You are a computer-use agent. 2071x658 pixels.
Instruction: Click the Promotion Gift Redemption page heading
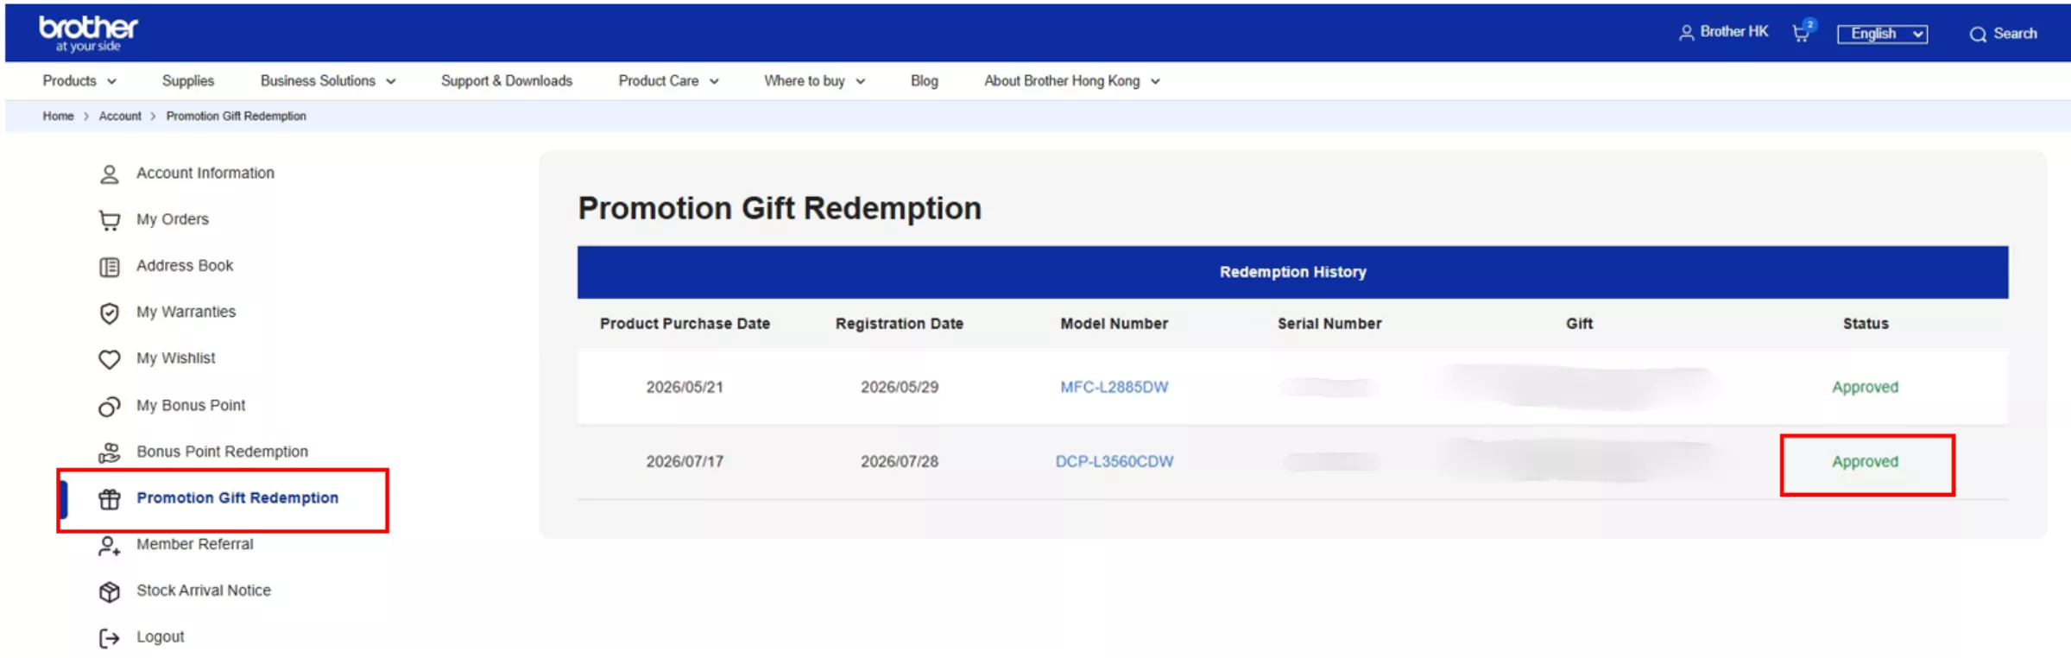[780, 208]
